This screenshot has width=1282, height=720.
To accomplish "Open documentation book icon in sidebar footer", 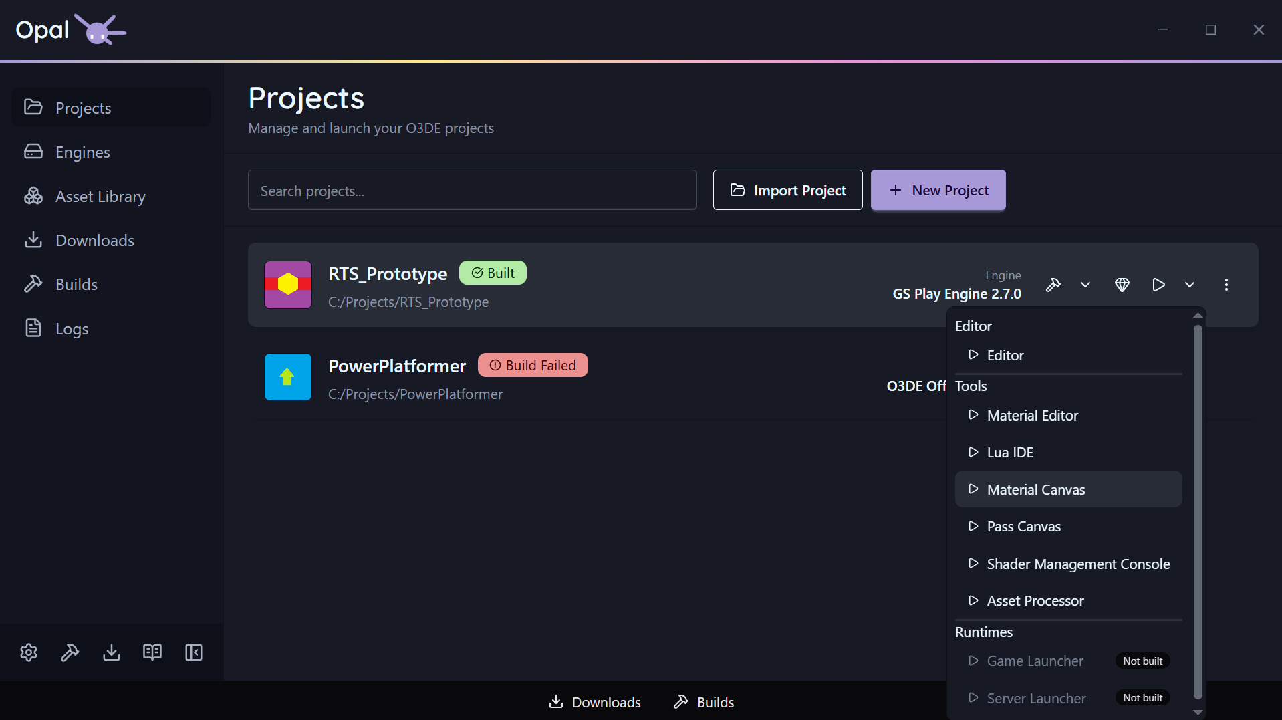I will tap(152, 652).
